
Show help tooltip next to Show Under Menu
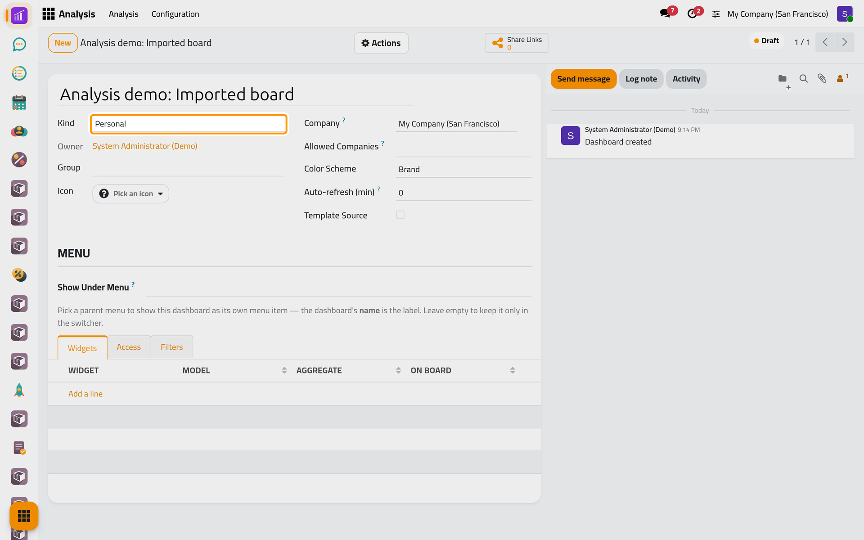133,284
